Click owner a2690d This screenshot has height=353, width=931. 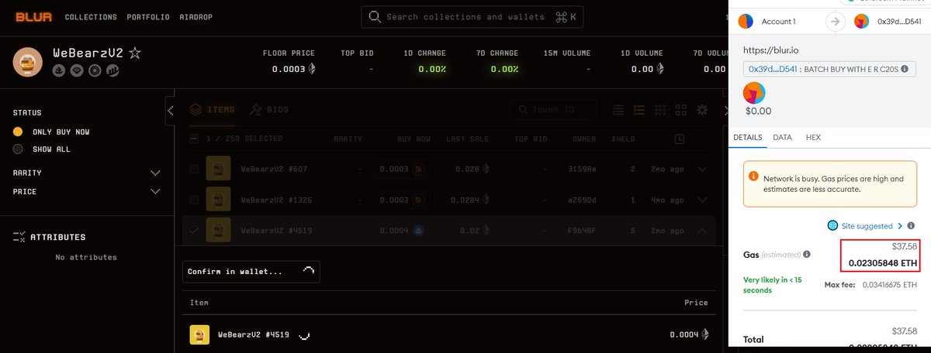coord(583,200)
